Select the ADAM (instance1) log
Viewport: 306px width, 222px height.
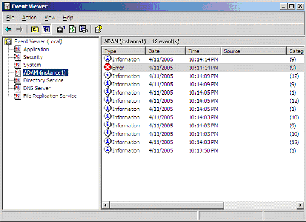point(45,73)
